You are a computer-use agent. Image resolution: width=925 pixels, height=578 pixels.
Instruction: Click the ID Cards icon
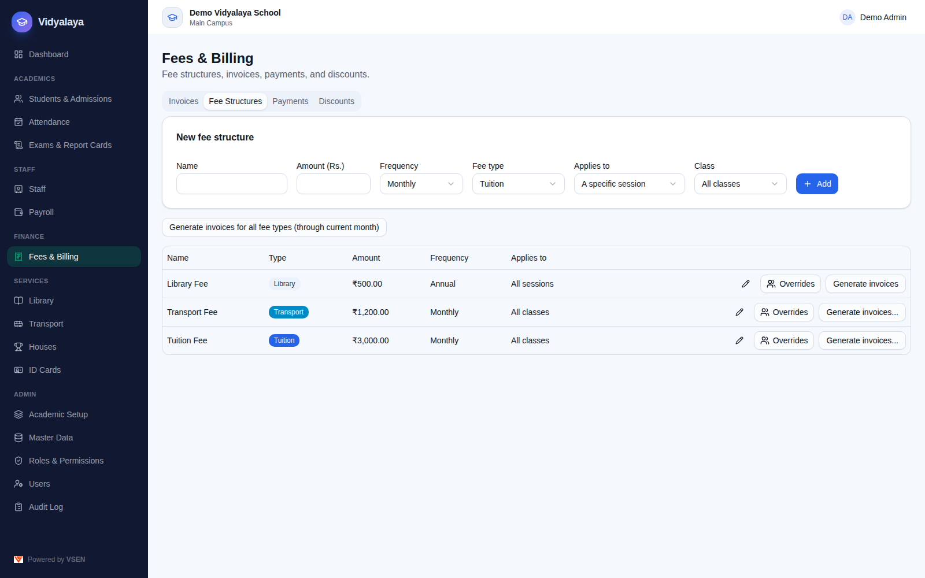pos(18,370)
